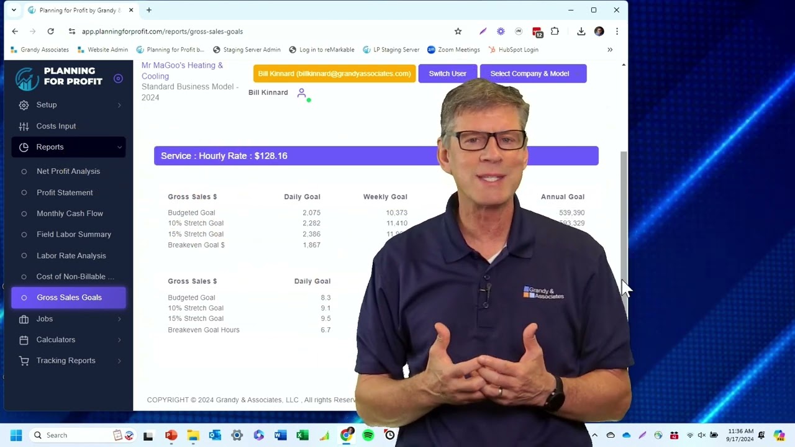Viewport: 795px width, 447px height.
Task: Open the Calculators calendar icon
Action: click(24, 340)
